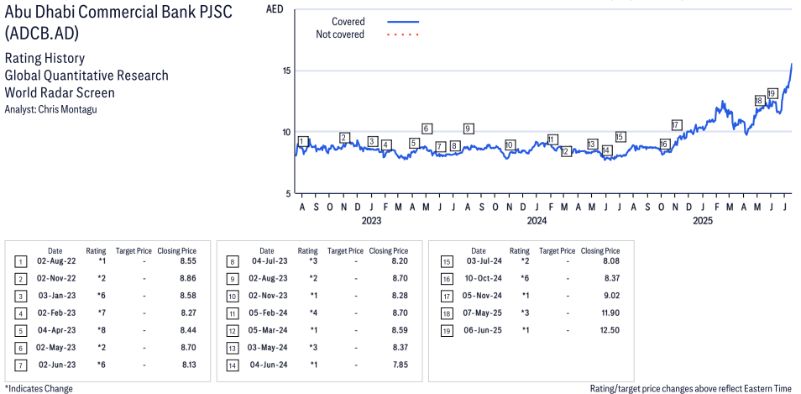The height and width of the screenshot is (394, 801).
Task: Click 'Rating' header in second table
Action: click(x=308, y=251)
